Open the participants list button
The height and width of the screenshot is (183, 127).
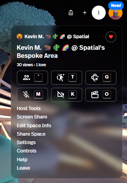(x=32, y=77)
